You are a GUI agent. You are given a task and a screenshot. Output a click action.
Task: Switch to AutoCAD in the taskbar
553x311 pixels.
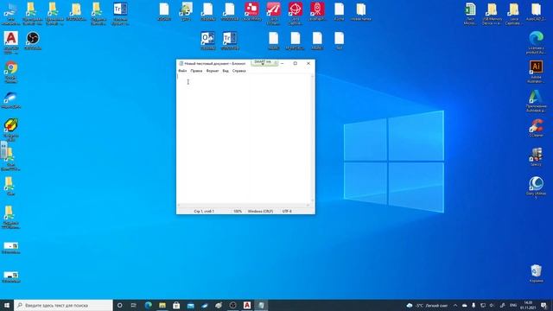coord(247,305)
